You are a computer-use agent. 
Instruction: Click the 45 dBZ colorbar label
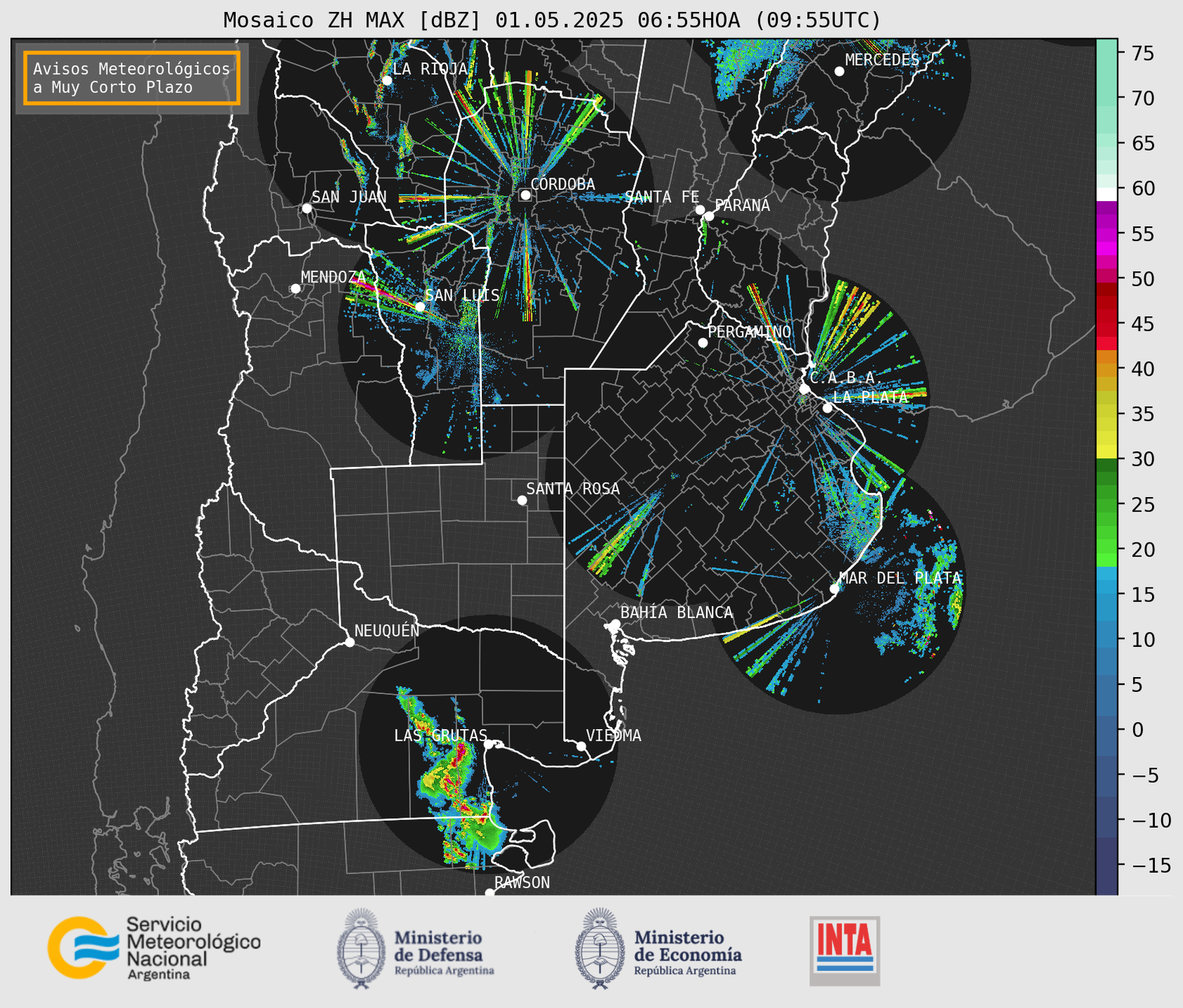1142,324
